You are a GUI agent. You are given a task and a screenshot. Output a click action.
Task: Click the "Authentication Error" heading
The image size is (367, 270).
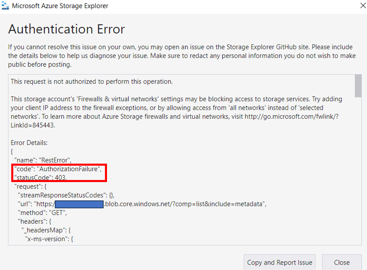coord(66,29)
